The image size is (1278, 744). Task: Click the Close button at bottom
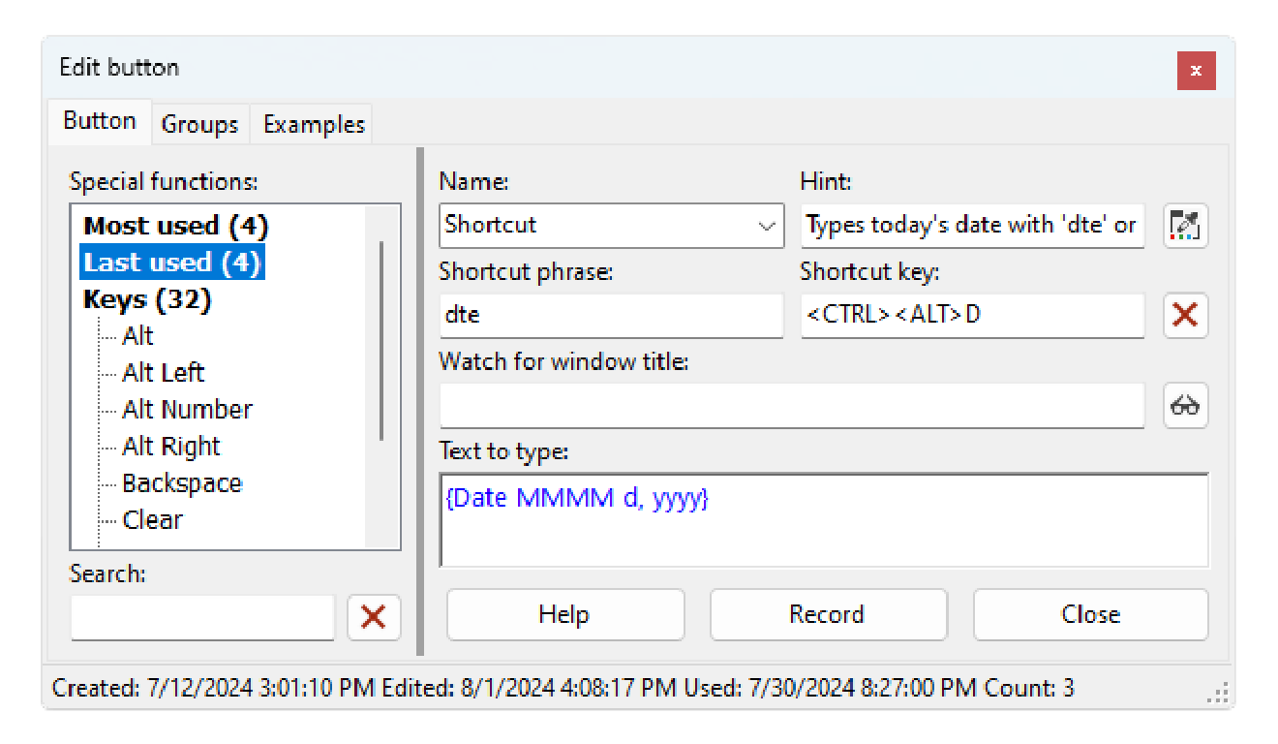tap(1090, 615)
